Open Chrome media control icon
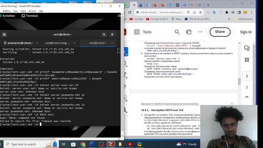The image size is (263, 148). 233,12
